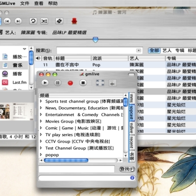Click album cover thumbnail in music player
Viewport: 196px width, 196px height.
[5, 112]
